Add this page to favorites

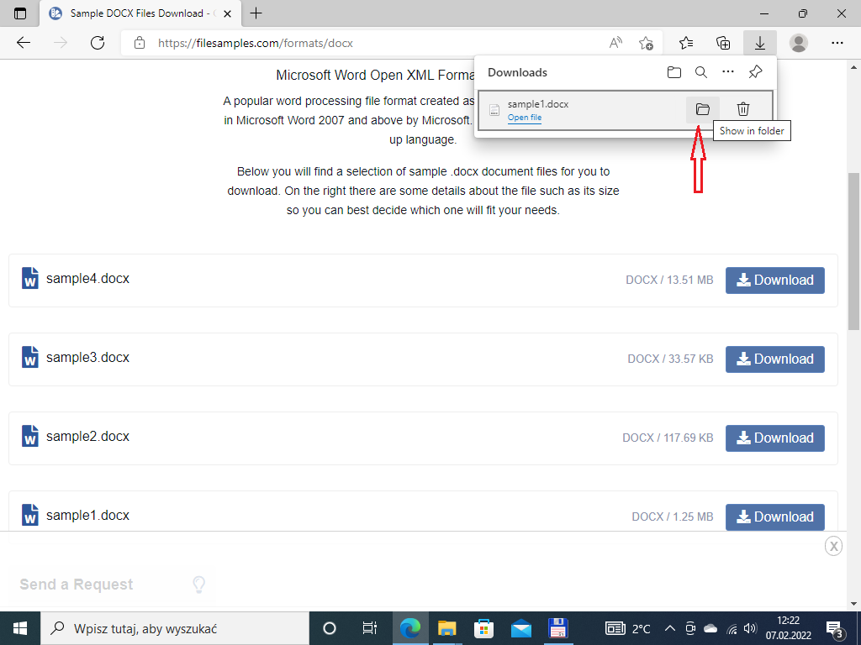click(647, 43)
